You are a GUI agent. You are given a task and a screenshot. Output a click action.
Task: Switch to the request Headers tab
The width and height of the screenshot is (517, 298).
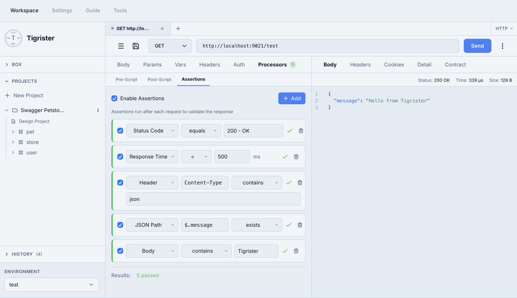pos(210,65)
